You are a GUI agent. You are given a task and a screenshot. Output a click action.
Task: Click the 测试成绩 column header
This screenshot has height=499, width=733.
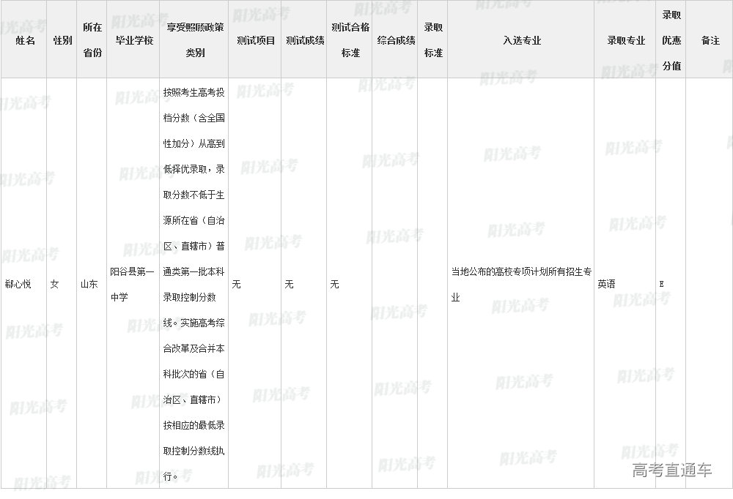point(304,40)
